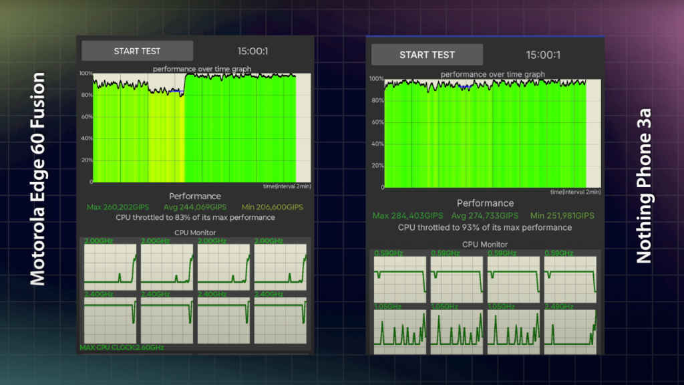Click the "Avg 244,069GIPS" value
Image resolution: width=684 pixels, height=385 pixels.
click(x=195, y=207)
